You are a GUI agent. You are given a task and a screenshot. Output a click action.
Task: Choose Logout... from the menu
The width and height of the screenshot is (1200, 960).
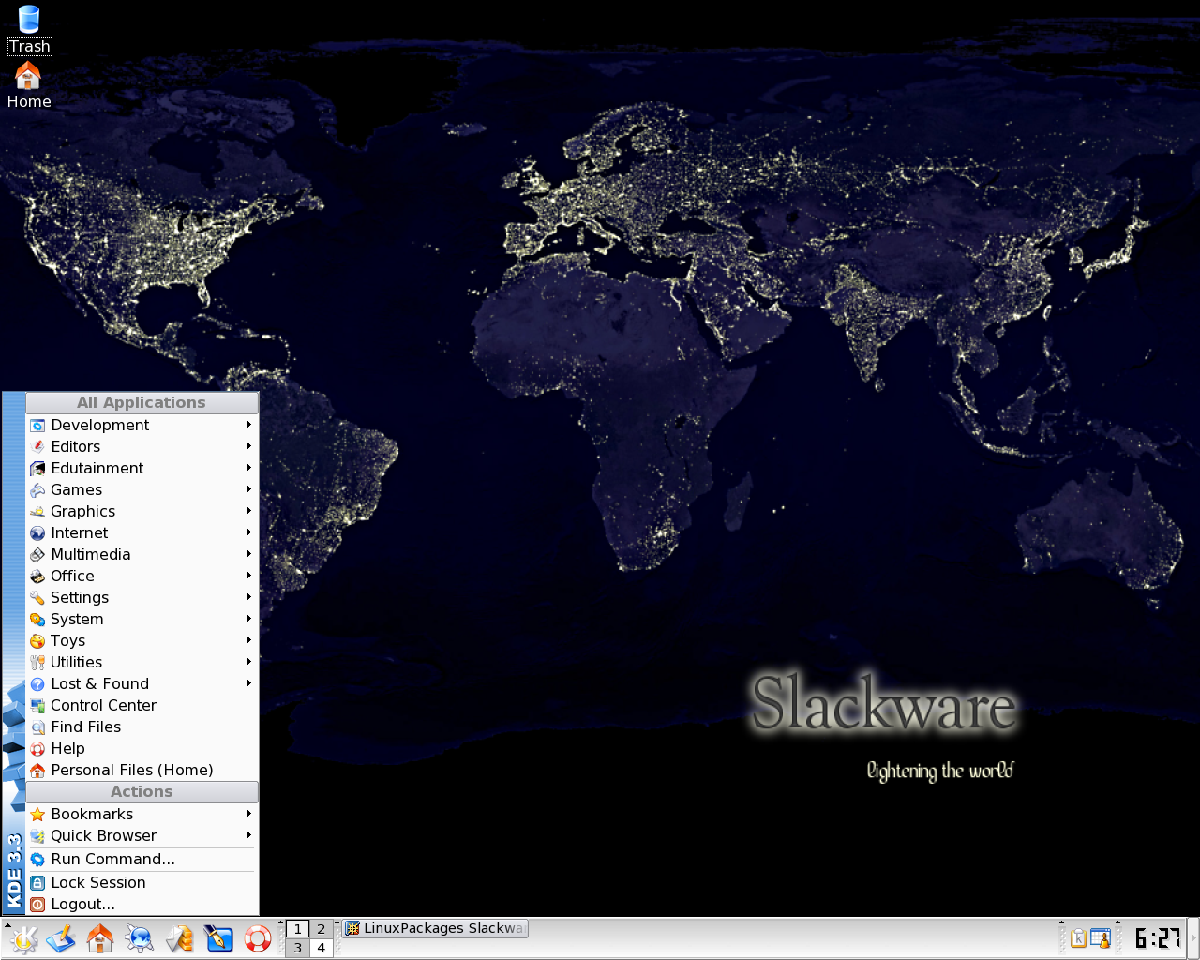(x=142, y=904)
